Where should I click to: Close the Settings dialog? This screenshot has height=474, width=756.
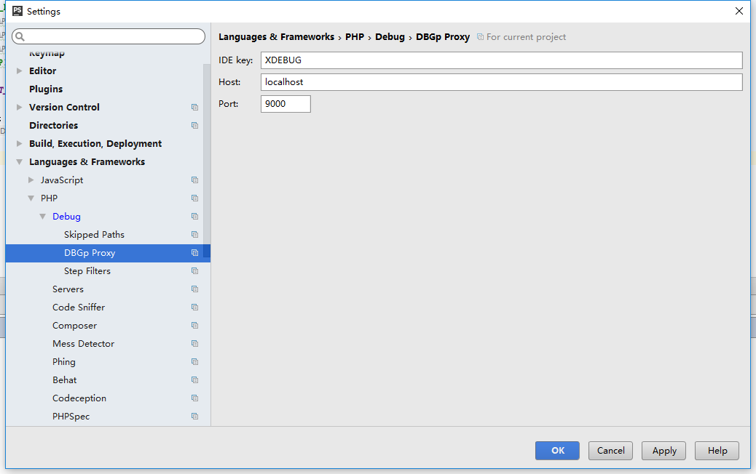(x=739, y=11)
